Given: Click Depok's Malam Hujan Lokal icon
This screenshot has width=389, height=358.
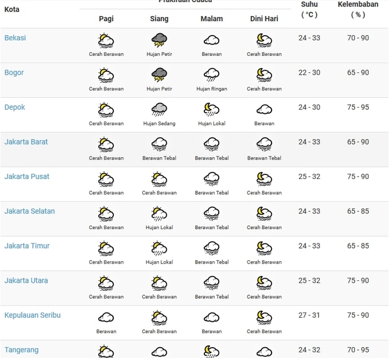Looking at the screenshot, I should tap(212, 109).
